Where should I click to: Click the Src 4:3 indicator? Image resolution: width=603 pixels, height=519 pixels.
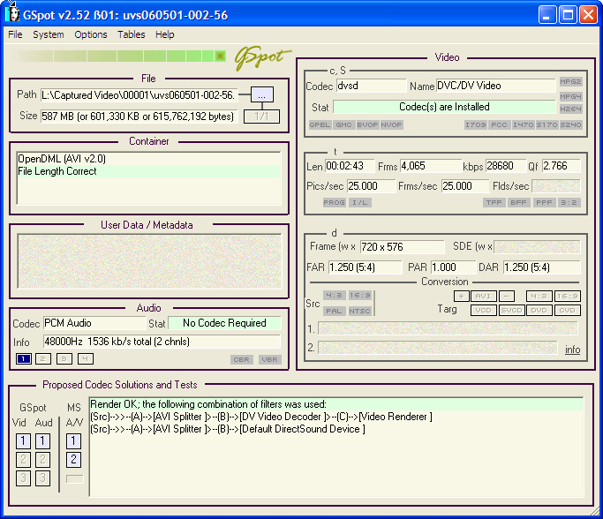click(x=335, y=296)
